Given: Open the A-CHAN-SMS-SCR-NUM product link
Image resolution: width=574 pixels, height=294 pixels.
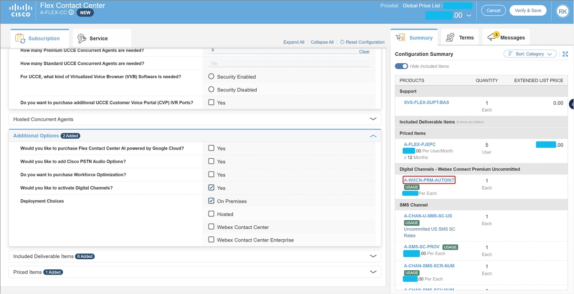Looking at the screenshot, I should (429, 266).
